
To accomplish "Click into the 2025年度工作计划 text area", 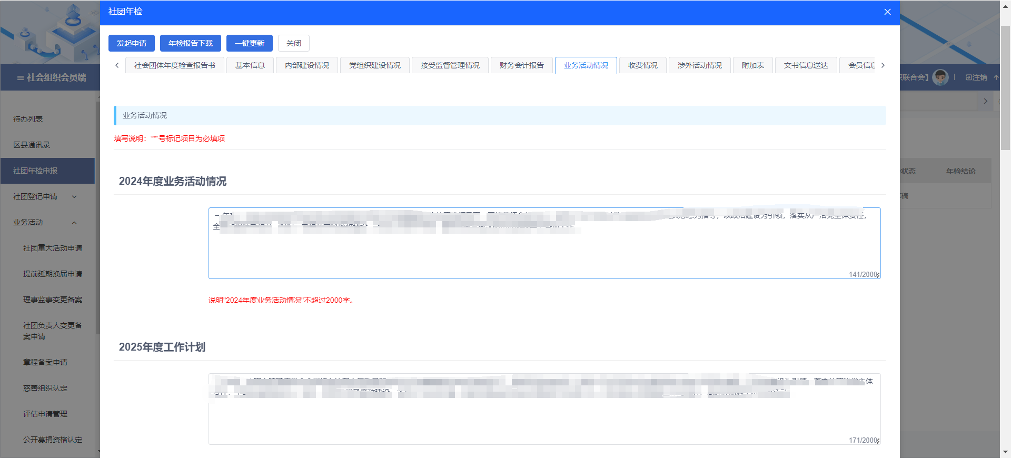I will point(544,419).
